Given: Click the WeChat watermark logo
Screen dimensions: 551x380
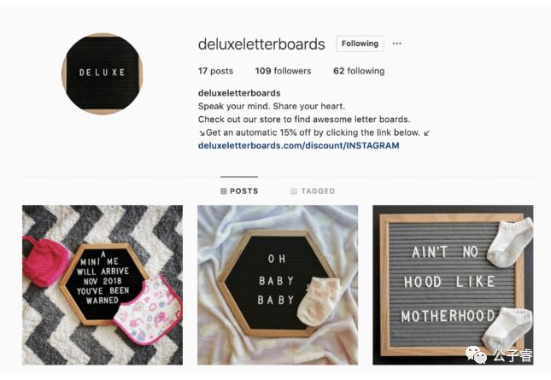Looking at the screenshot, I should [476, 354].
